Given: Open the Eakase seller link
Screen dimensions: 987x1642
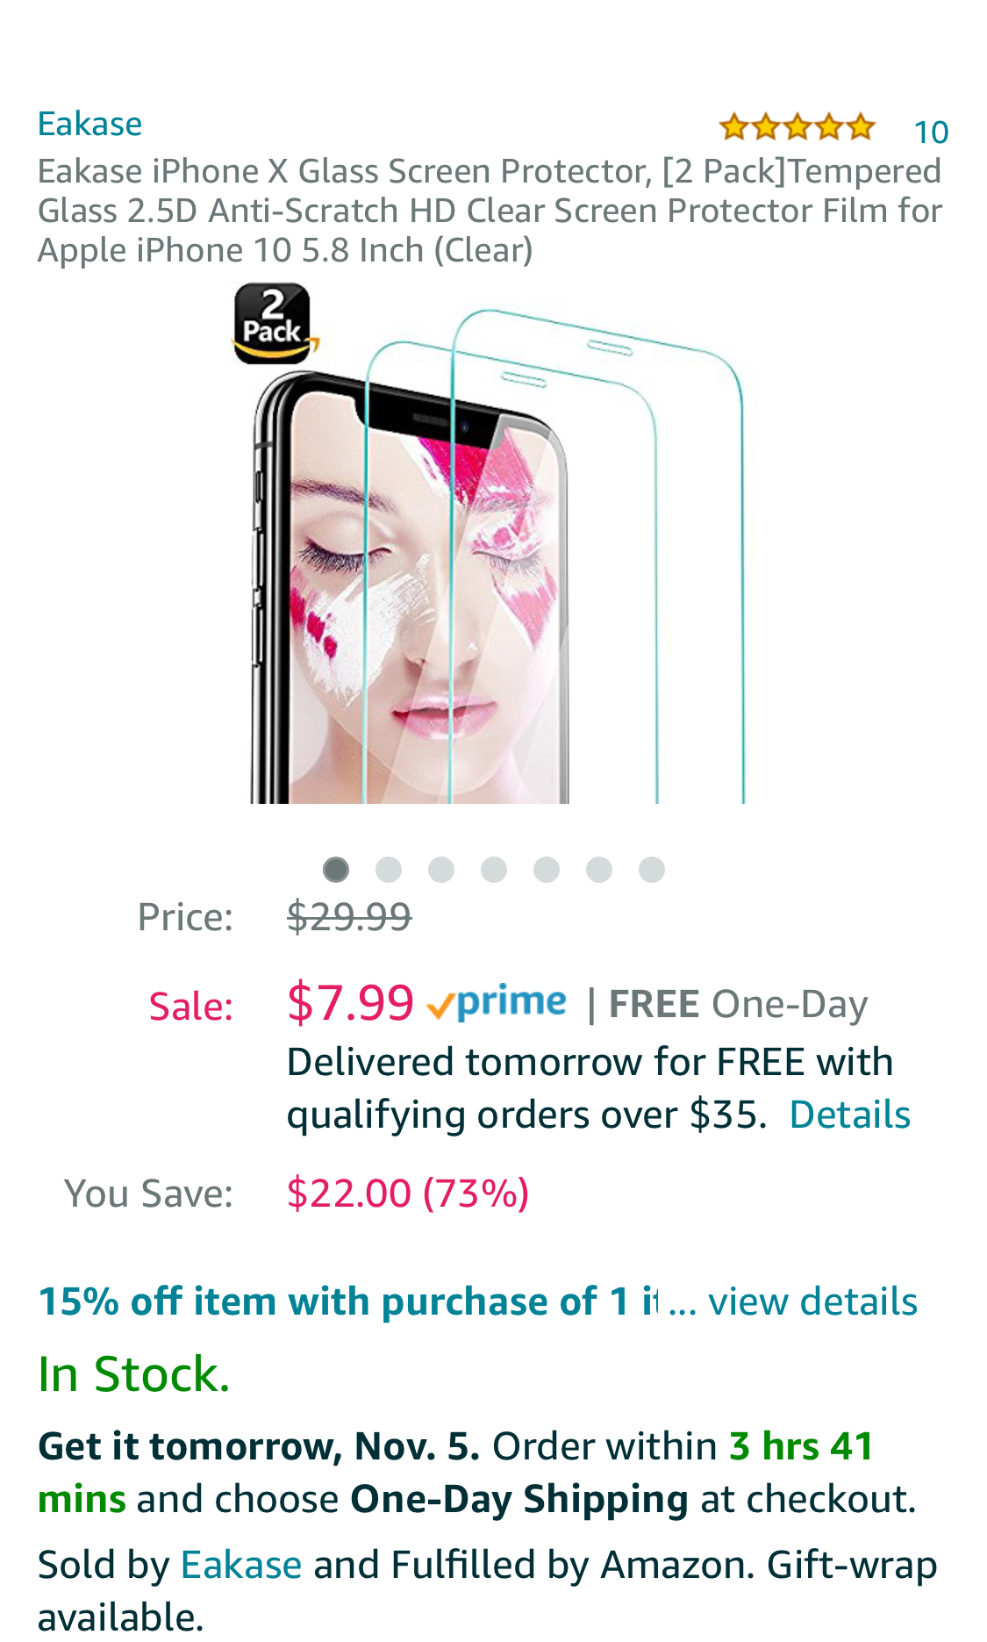Looking at the screenshot, I should click(241, 1565).
